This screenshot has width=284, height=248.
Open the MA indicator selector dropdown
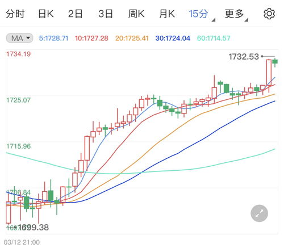click(x=19, y=38)
